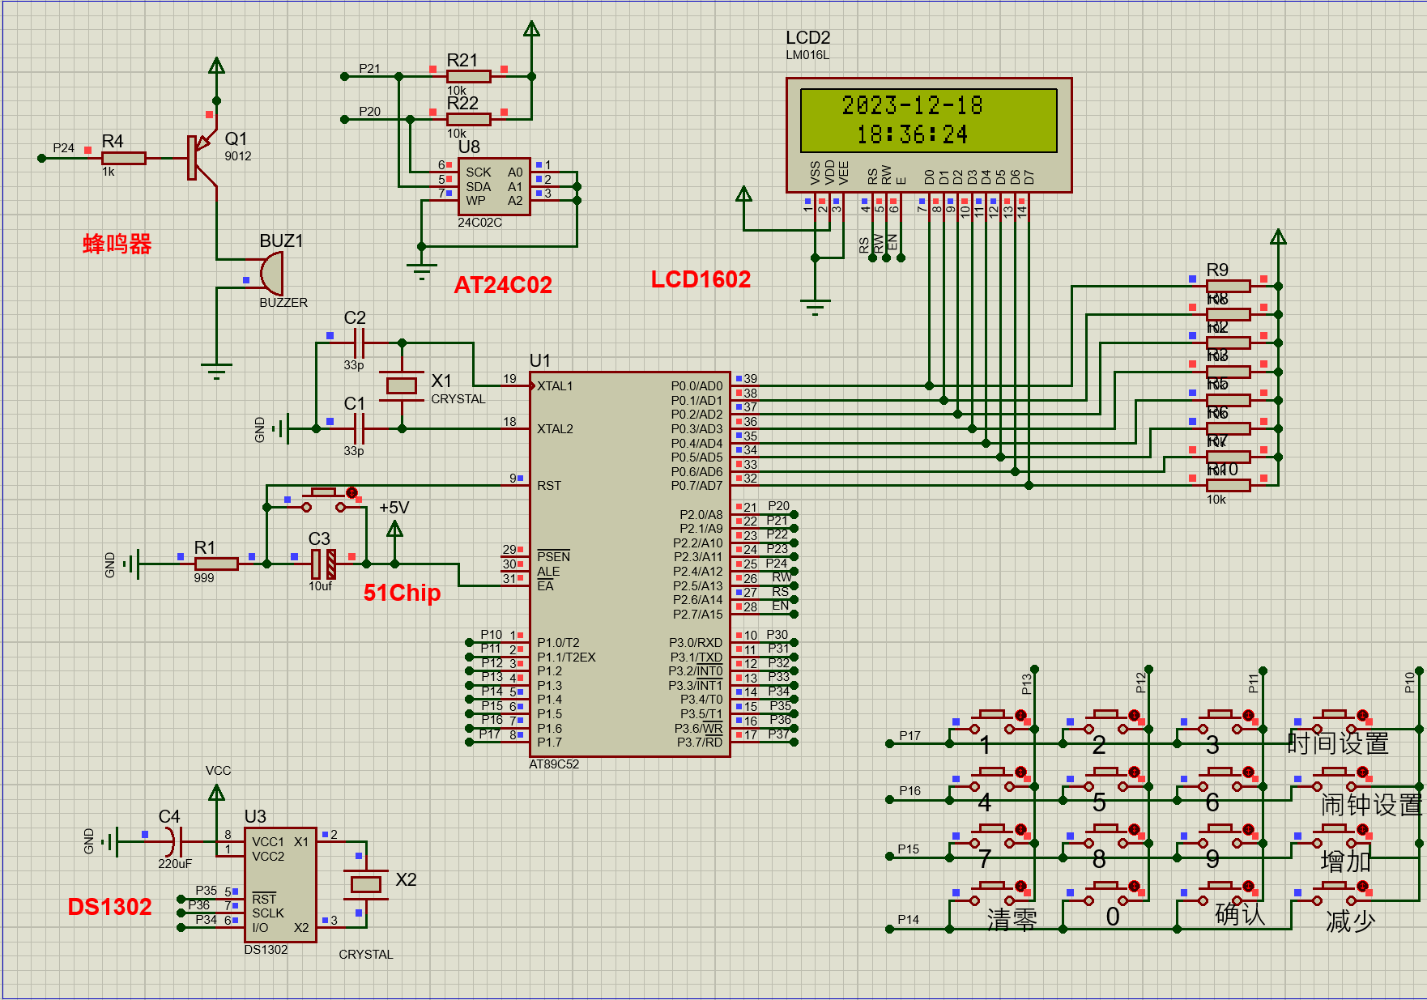Push the 清零 keypad button
Image resolution: width=1427 pixels, height=1000 pixels.
[992, 893]
